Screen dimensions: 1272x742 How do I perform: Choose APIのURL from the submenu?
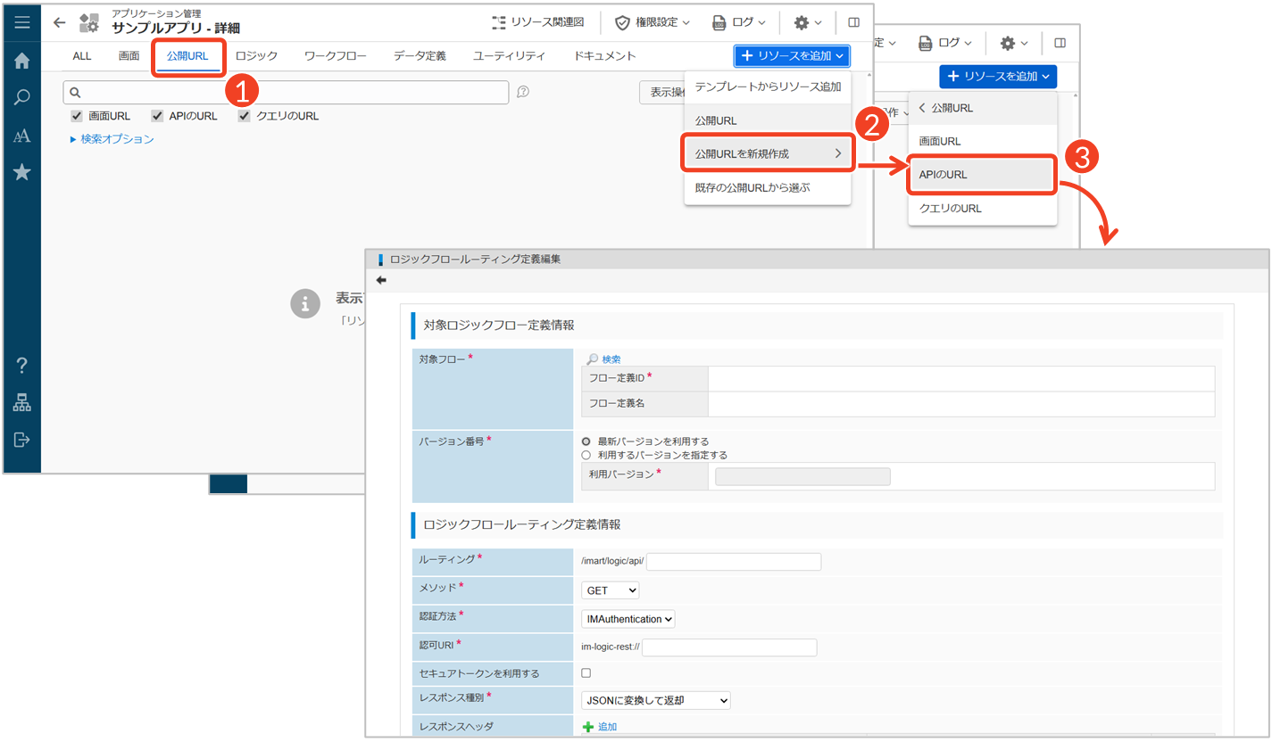click(x=982, y=175)
